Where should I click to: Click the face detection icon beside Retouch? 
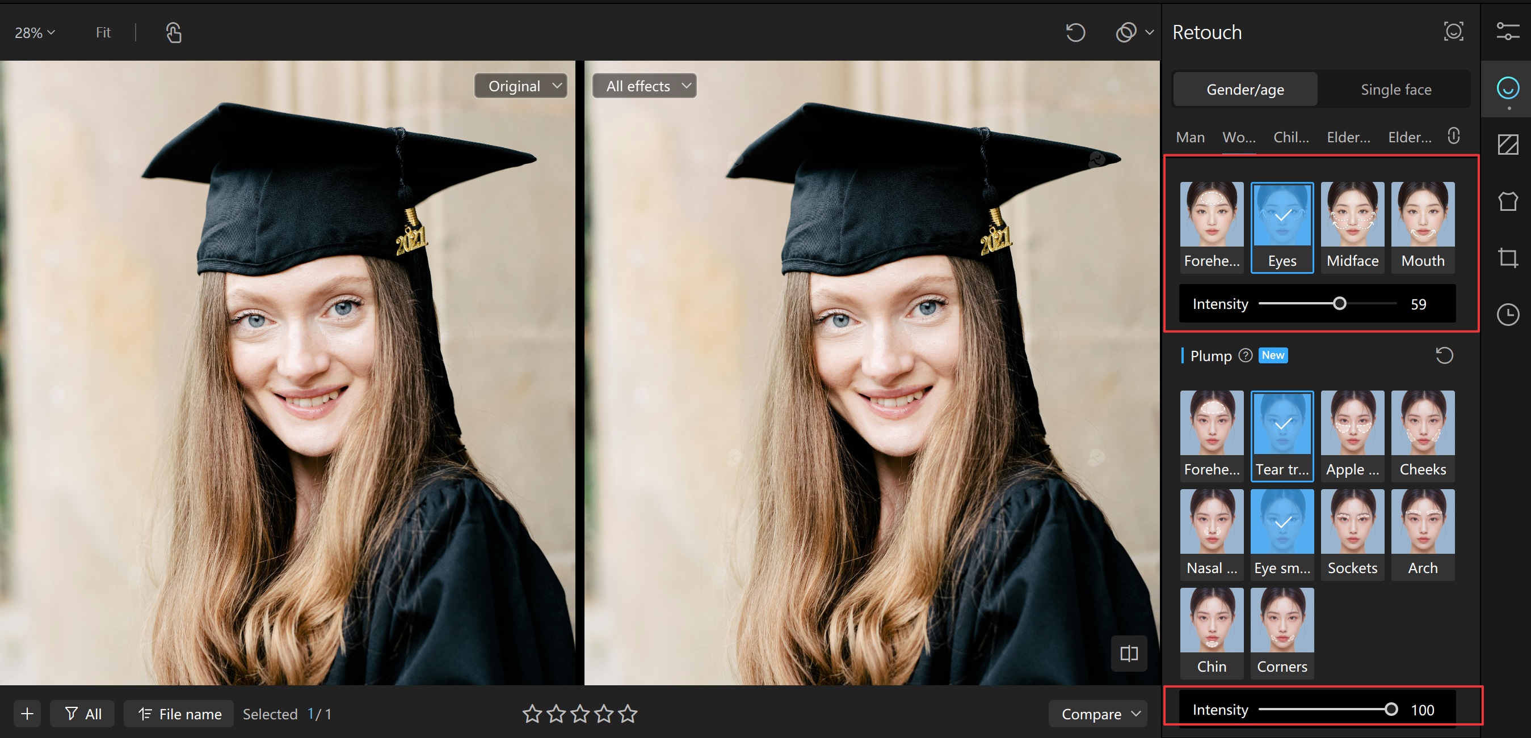(1453, 32)
